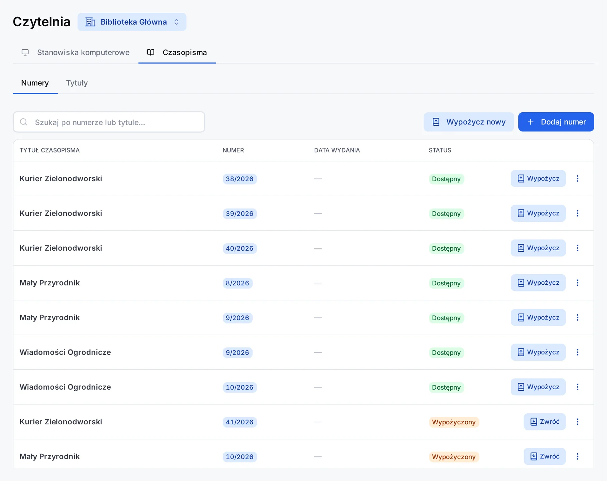Screen dimensions: 607x481
Task: Click the Dodaj numer button
Action: (x=556, y=122)
